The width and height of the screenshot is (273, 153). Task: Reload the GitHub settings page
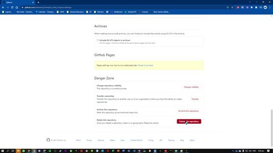tap(12, 8)
